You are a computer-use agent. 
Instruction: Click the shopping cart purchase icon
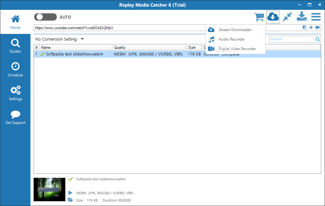(x=259, y=17)
